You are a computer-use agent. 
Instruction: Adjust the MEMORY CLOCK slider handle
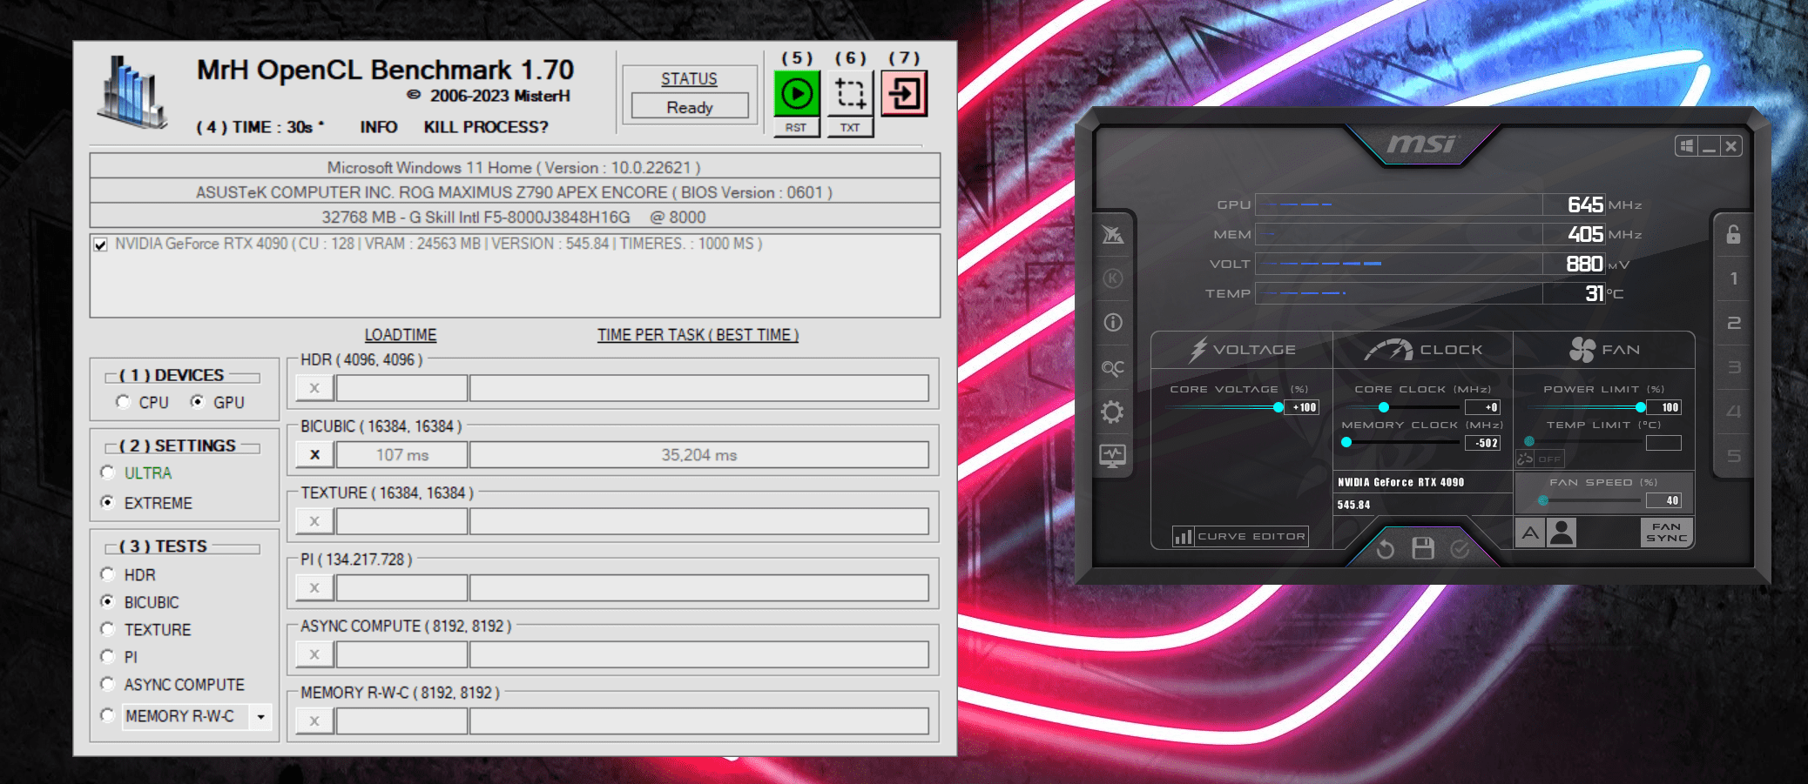(x=1346, y=443)
